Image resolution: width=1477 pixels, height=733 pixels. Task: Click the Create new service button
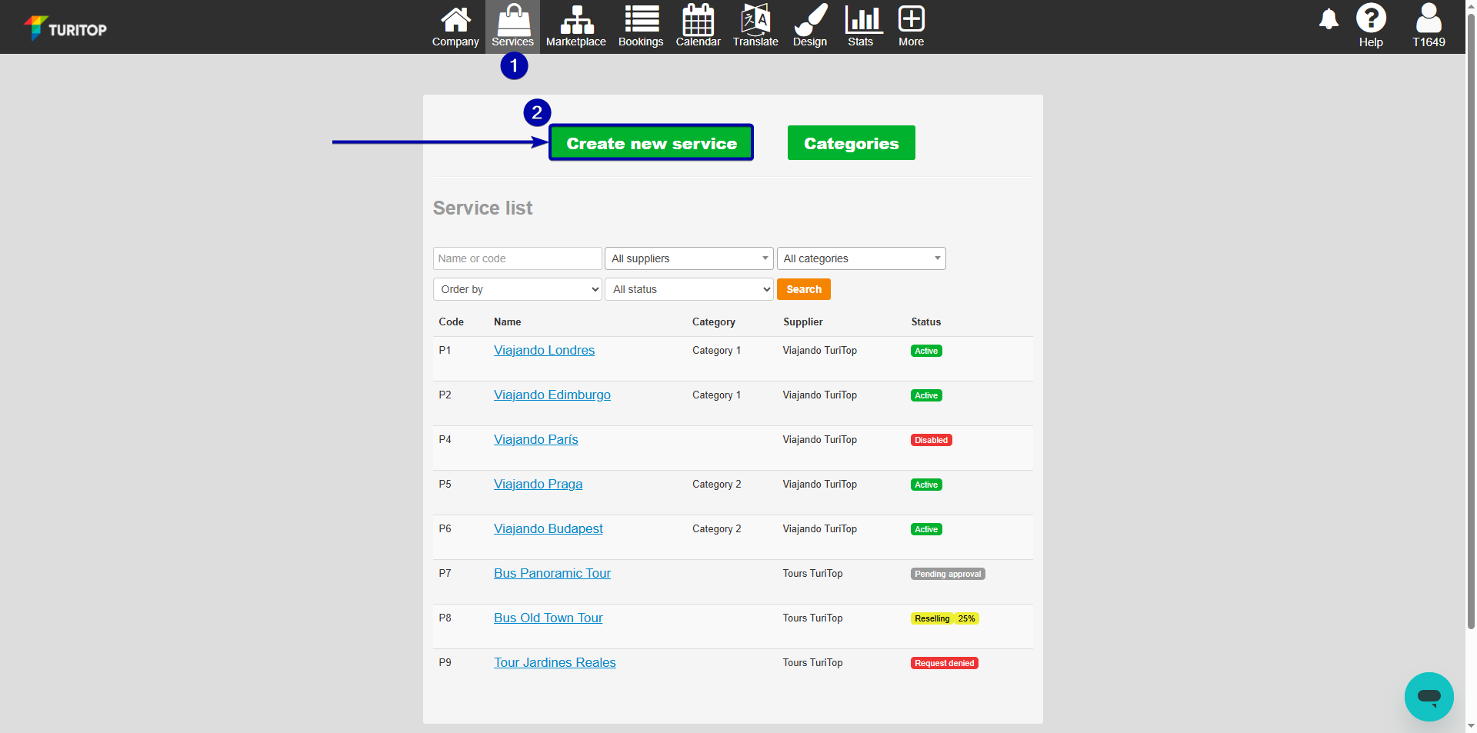pos(651,143)
